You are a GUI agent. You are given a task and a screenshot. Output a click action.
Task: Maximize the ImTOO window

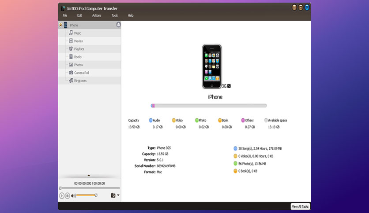click(x=301, y=7)
